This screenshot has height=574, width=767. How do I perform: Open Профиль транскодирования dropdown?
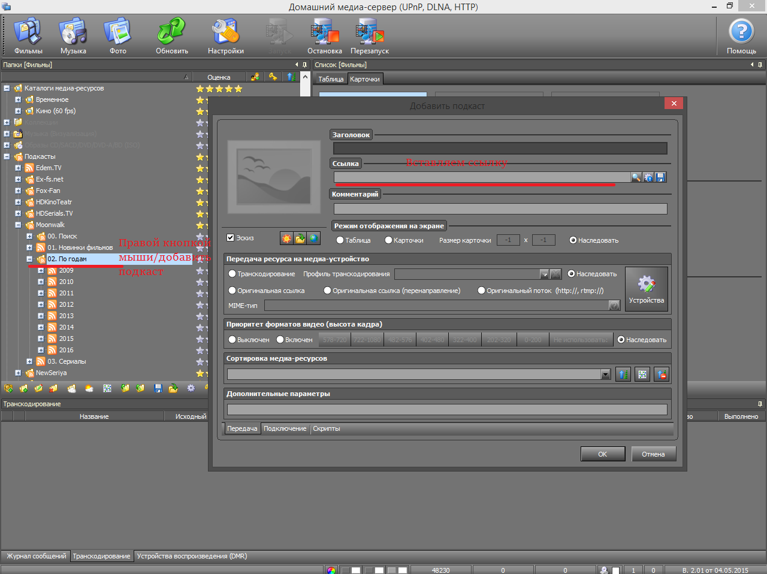[544, 274]
